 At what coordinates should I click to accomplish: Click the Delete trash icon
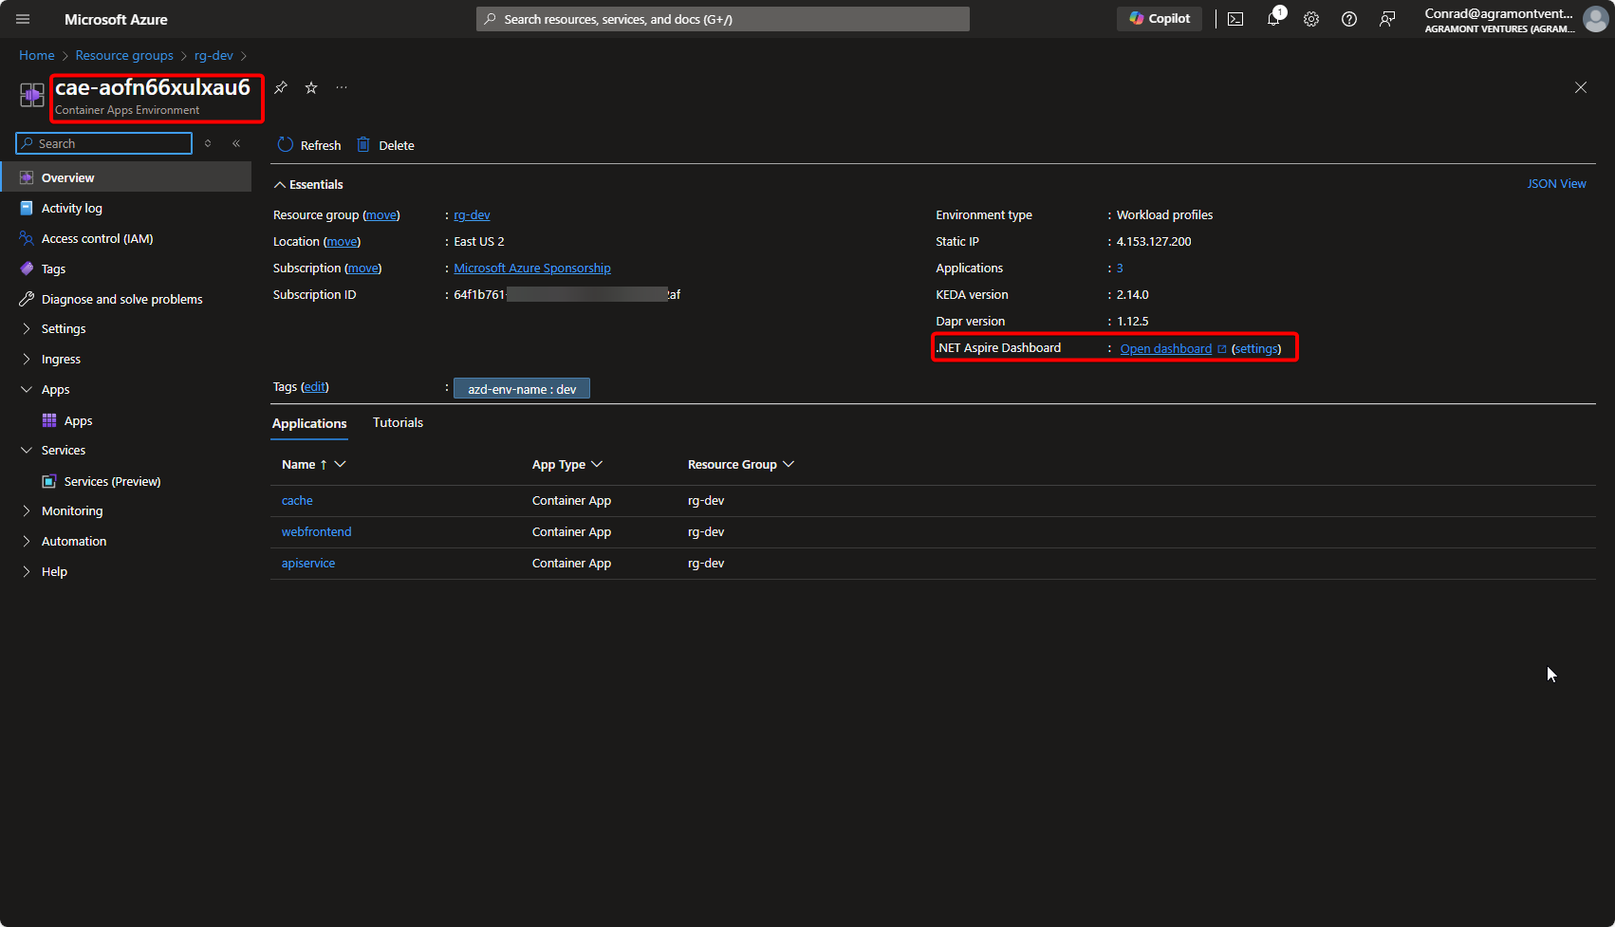pos(363,144)
